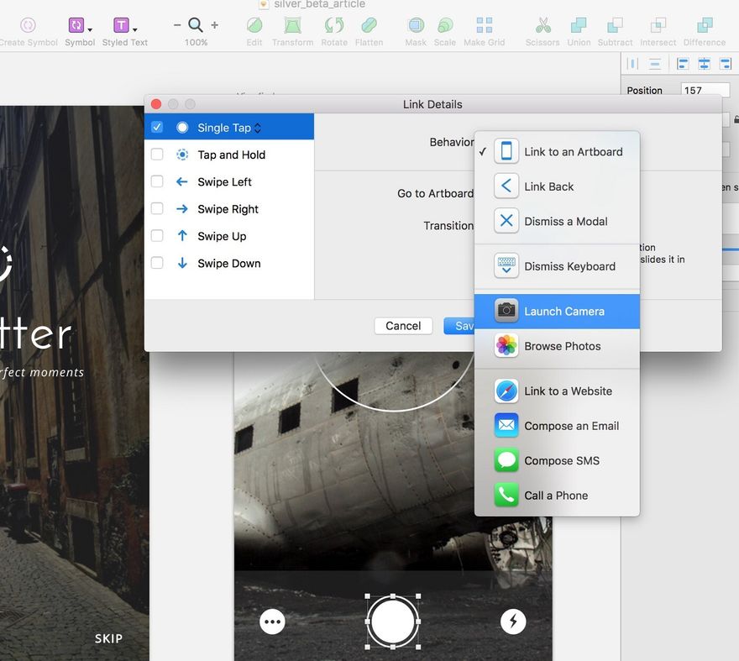Select Launch Camera behavior option
This screenshot has height=661, width=739.
pyautogui.click(x=557, y=311)
